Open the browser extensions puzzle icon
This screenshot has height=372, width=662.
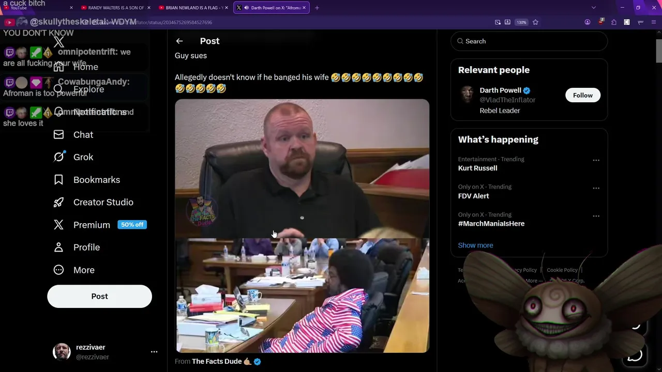(613, 22)
